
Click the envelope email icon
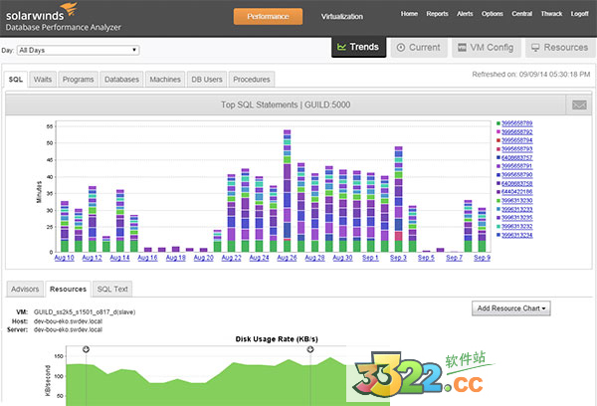point(579,104)
